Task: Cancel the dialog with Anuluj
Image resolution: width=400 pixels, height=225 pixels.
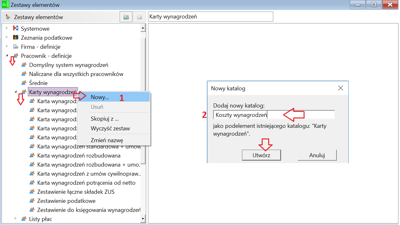Action: click(x=317, y=155)
